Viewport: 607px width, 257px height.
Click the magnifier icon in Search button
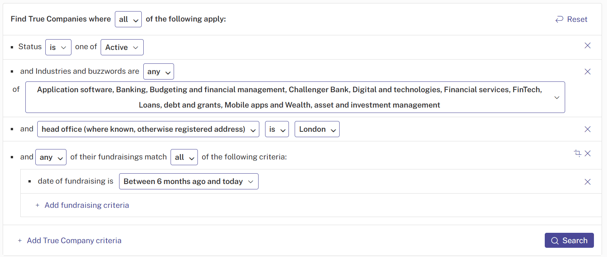click(555, 241)
